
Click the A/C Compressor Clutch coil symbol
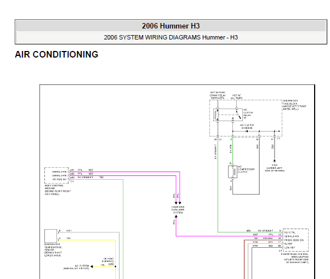232,172
